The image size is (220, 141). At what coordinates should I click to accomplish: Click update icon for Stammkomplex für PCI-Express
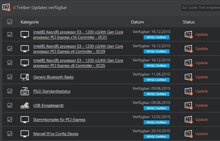point(188,119)
